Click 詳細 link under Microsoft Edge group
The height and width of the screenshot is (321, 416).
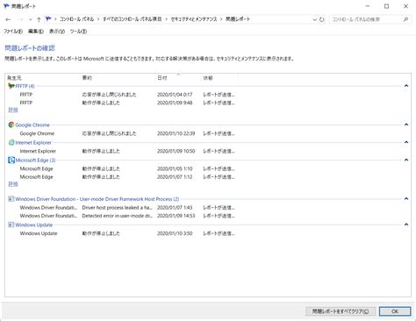click(13, 184)
